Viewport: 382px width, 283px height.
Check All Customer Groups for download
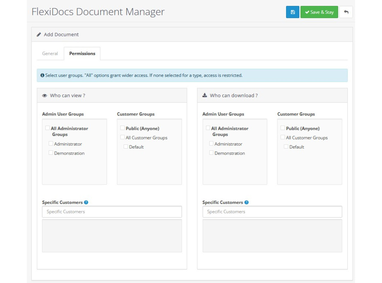tap(283, 137)
